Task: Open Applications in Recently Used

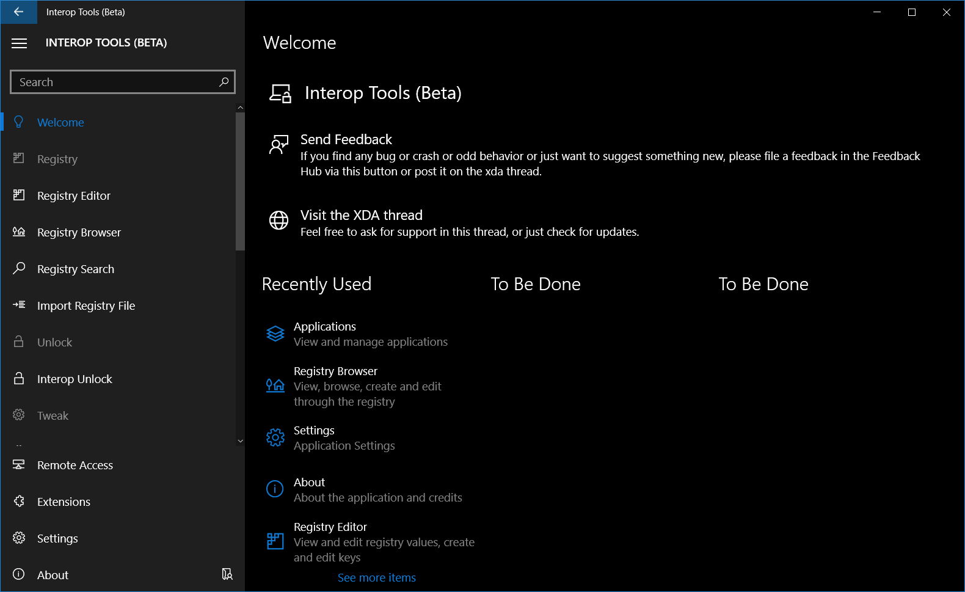Action: [x=371, y=334]
